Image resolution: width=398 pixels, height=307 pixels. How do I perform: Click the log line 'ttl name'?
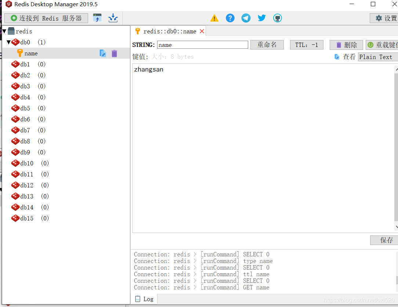pos(202,274)
